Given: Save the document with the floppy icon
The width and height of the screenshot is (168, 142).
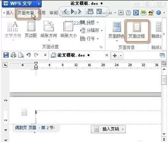Looking at the screenshot, I should [x=6, y=55].
